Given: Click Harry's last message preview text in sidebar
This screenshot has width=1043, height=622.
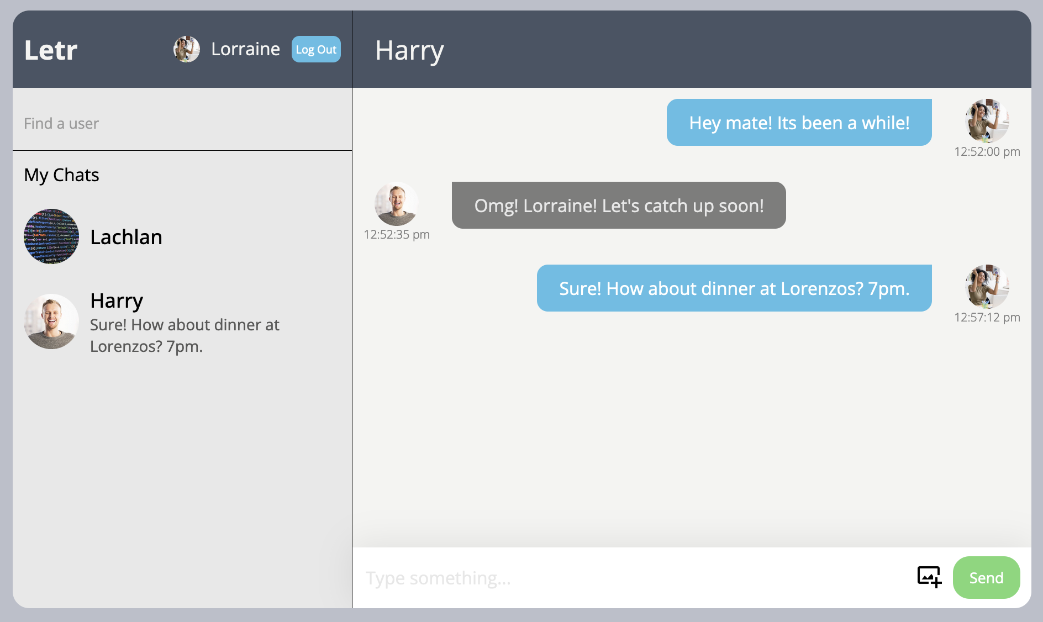Looking at the screenshot, I should 185,335.
